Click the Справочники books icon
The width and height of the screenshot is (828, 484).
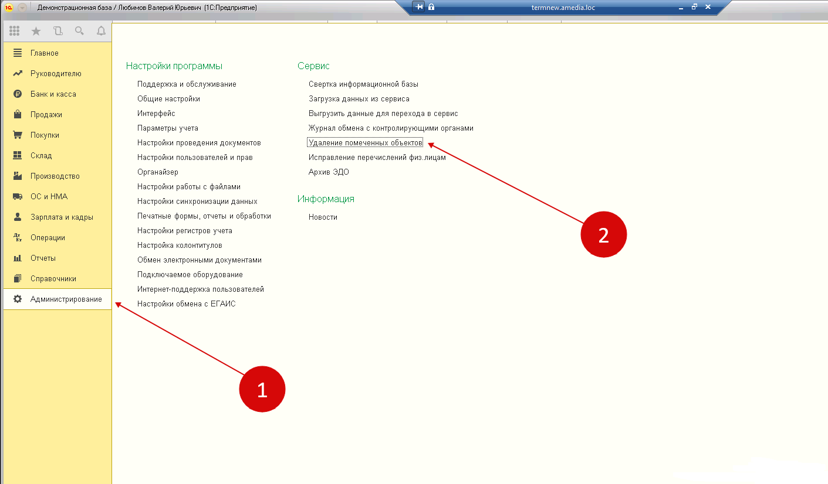point(18,278)
